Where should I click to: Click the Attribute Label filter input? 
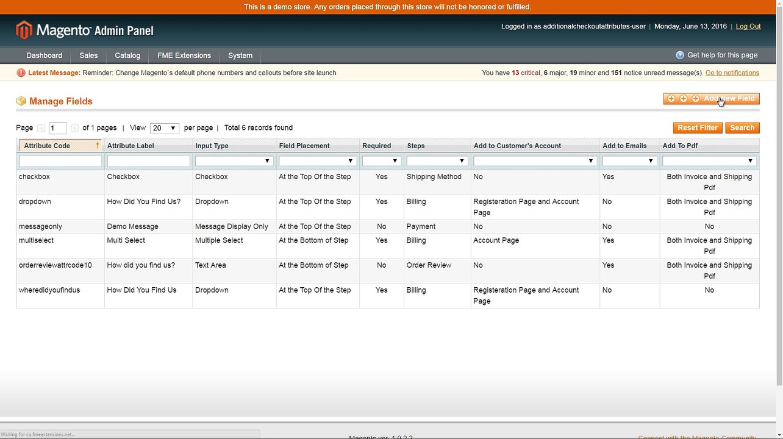coord(148,161)
